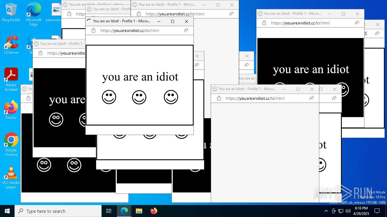The image size is (387, 217).
Task: Click the title bar of the left black popup
Action: pos(59,44)
